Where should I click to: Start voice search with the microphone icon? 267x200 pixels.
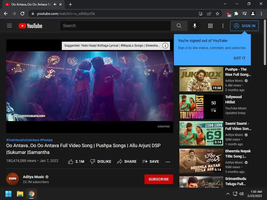tap(195, 26)
